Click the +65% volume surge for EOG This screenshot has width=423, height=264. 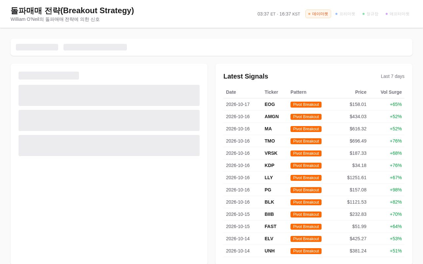(396, 104)
